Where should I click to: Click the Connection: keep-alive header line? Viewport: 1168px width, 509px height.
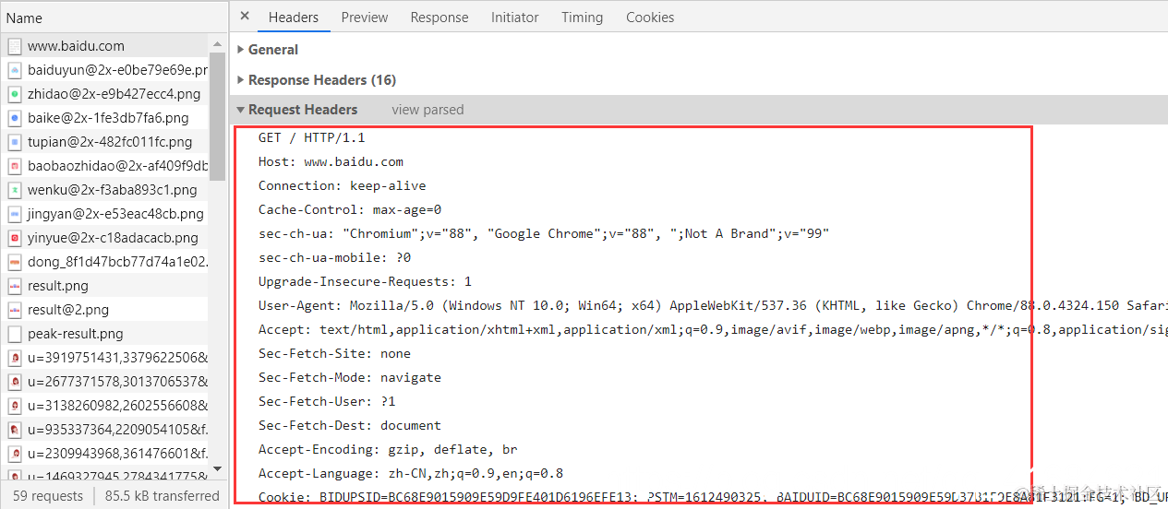coord(343,185)
